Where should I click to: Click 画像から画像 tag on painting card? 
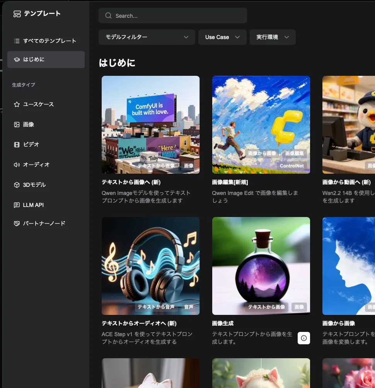262,154
